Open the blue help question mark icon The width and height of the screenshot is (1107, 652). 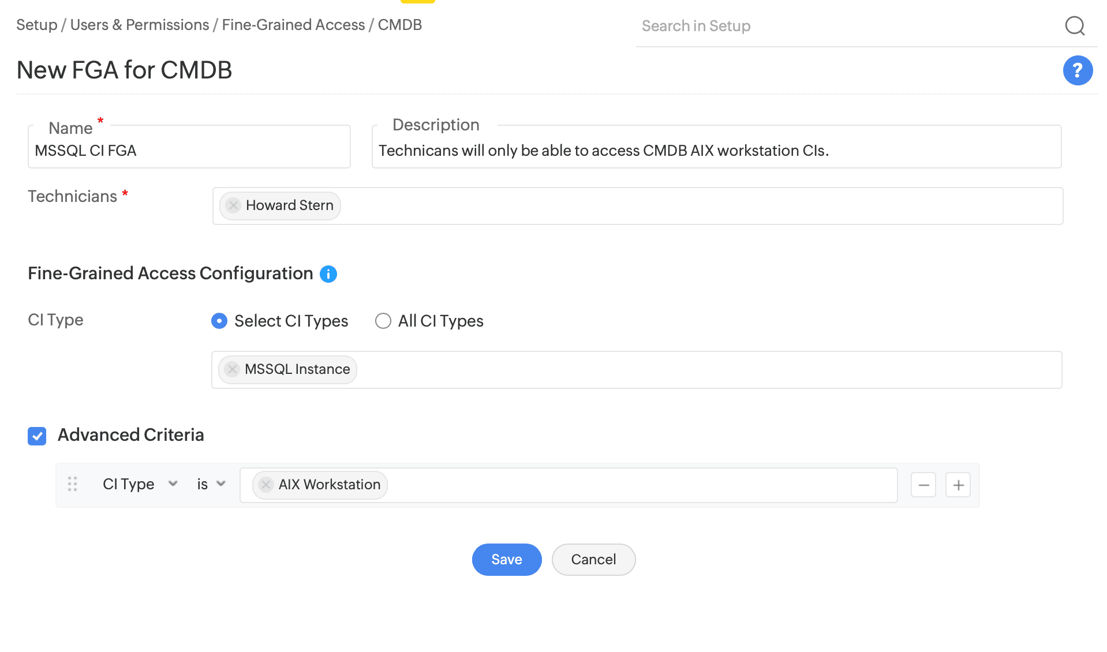(x=1078, y=70)
